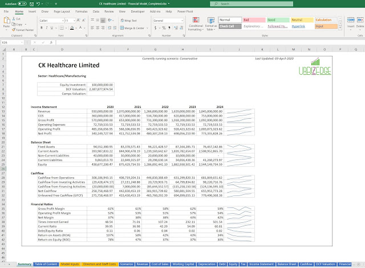Click the Insert Function fx icon
The width and height of the screenshot is (365, 268).
pos(51,42)
